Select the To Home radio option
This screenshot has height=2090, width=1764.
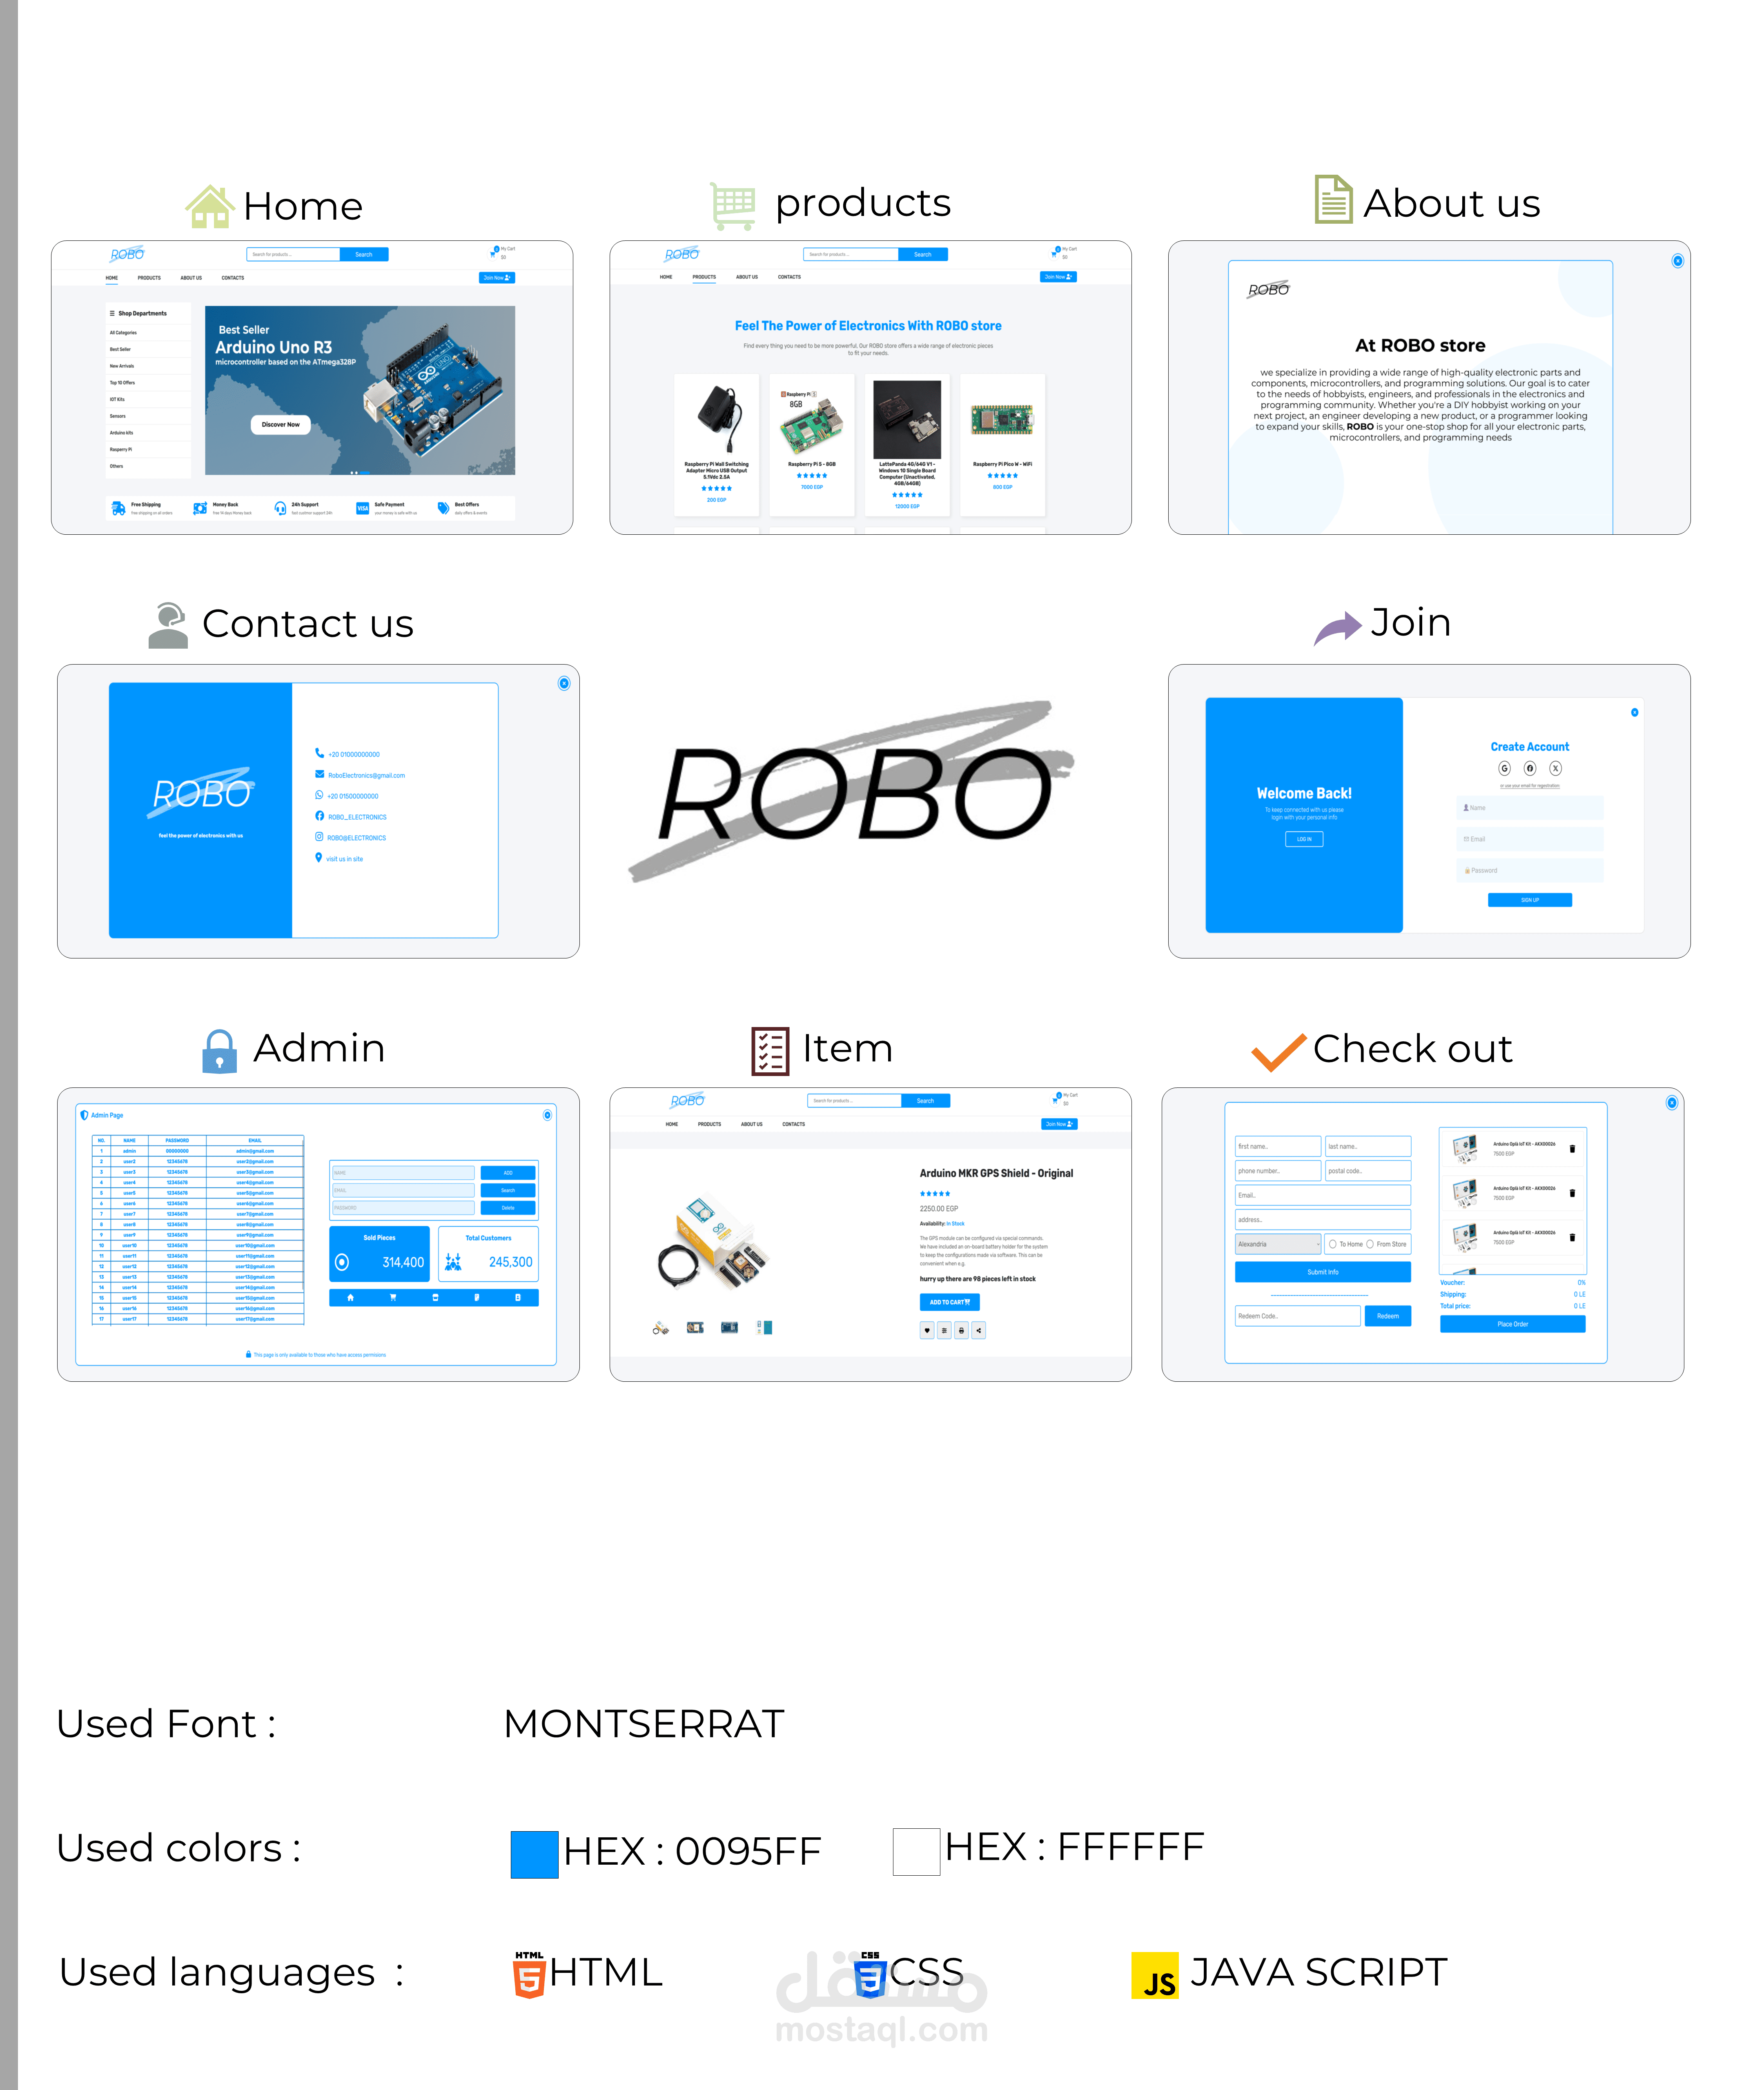tap(1332, 1244)
